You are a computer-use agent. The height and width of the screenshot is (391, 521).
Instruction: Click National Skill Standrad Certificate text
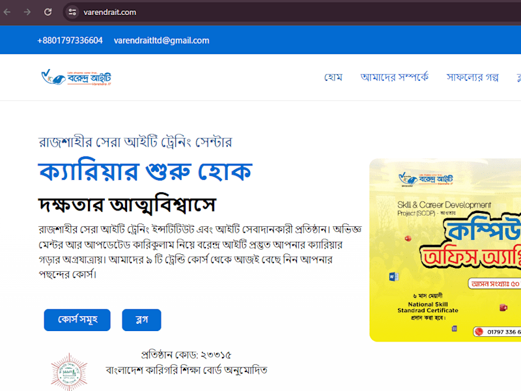pyautogui.click(x=428, y=307)
